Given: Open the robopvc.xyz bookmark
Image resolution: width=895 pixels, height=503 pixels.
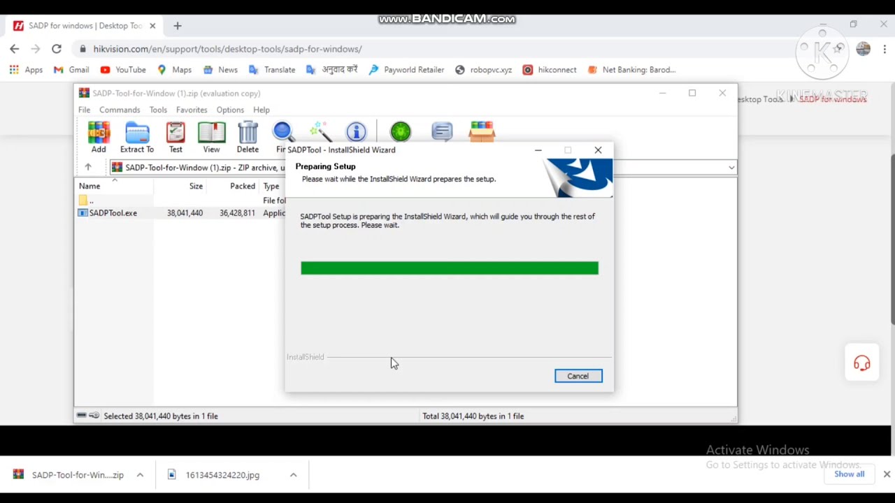Looking at the screenshot, I should pyautogui.click(x=483, y=70).
